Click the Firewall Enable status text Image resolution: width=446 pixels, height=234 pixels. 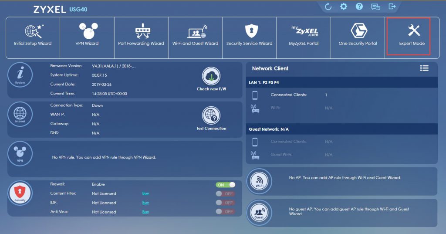[x=98, y=184]
